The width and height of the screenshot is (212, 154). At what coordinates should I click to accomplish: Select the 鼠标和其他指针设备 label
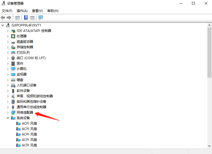(31, 102)
